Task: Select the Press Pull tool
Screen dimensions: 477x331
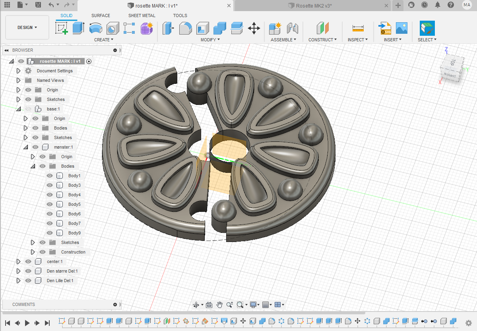Action: click(x=169, y=28)
